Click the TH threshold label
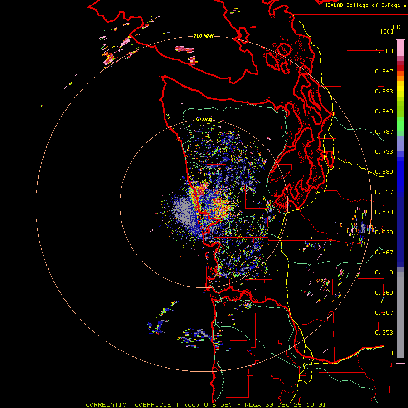The image size is (408, 408). point(389,353)
